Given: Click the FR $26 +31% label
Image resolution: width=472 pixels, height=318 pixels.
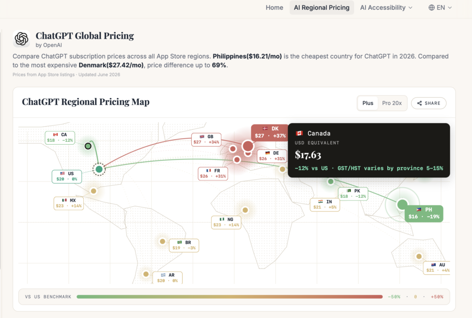Looking at the screenshot, I should click(x=213, y=173).
